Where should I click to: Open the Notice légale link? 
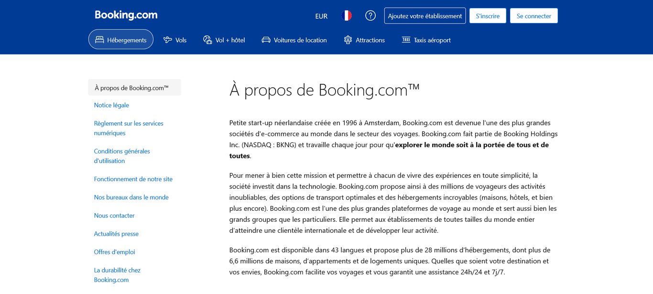[111, 105]
